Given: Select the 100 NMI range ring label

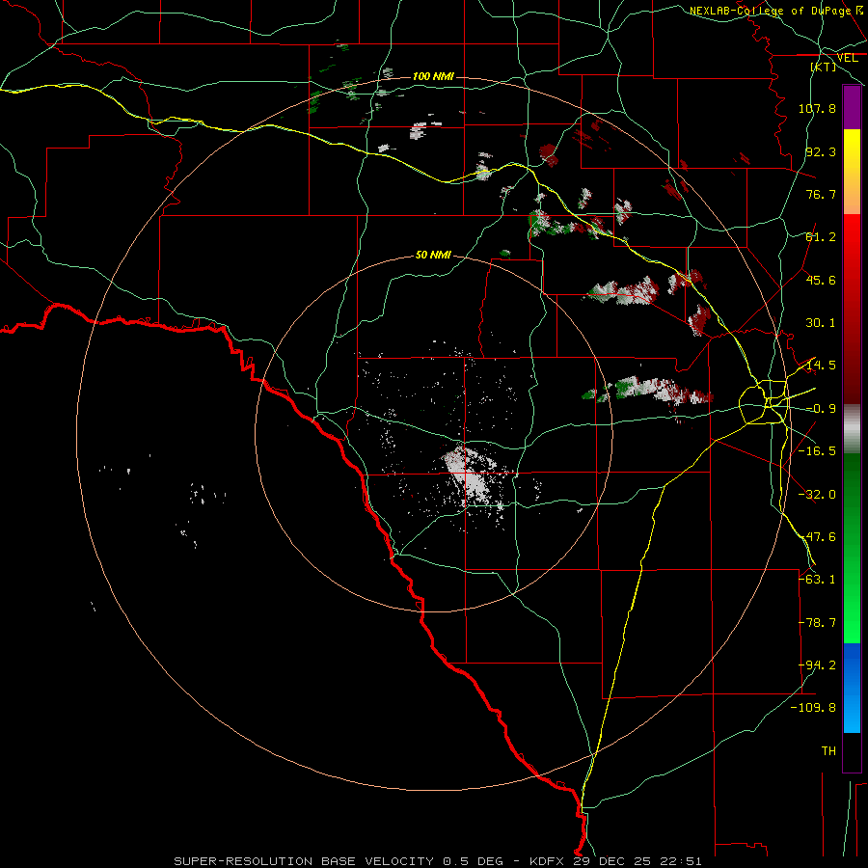Looking at the screenshot, I should point(433,76).
